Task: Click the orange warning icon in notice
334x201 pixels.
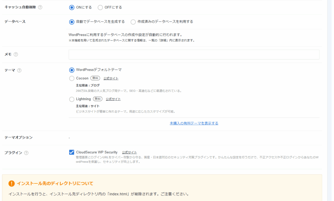Action: click(x=12, y=183)
